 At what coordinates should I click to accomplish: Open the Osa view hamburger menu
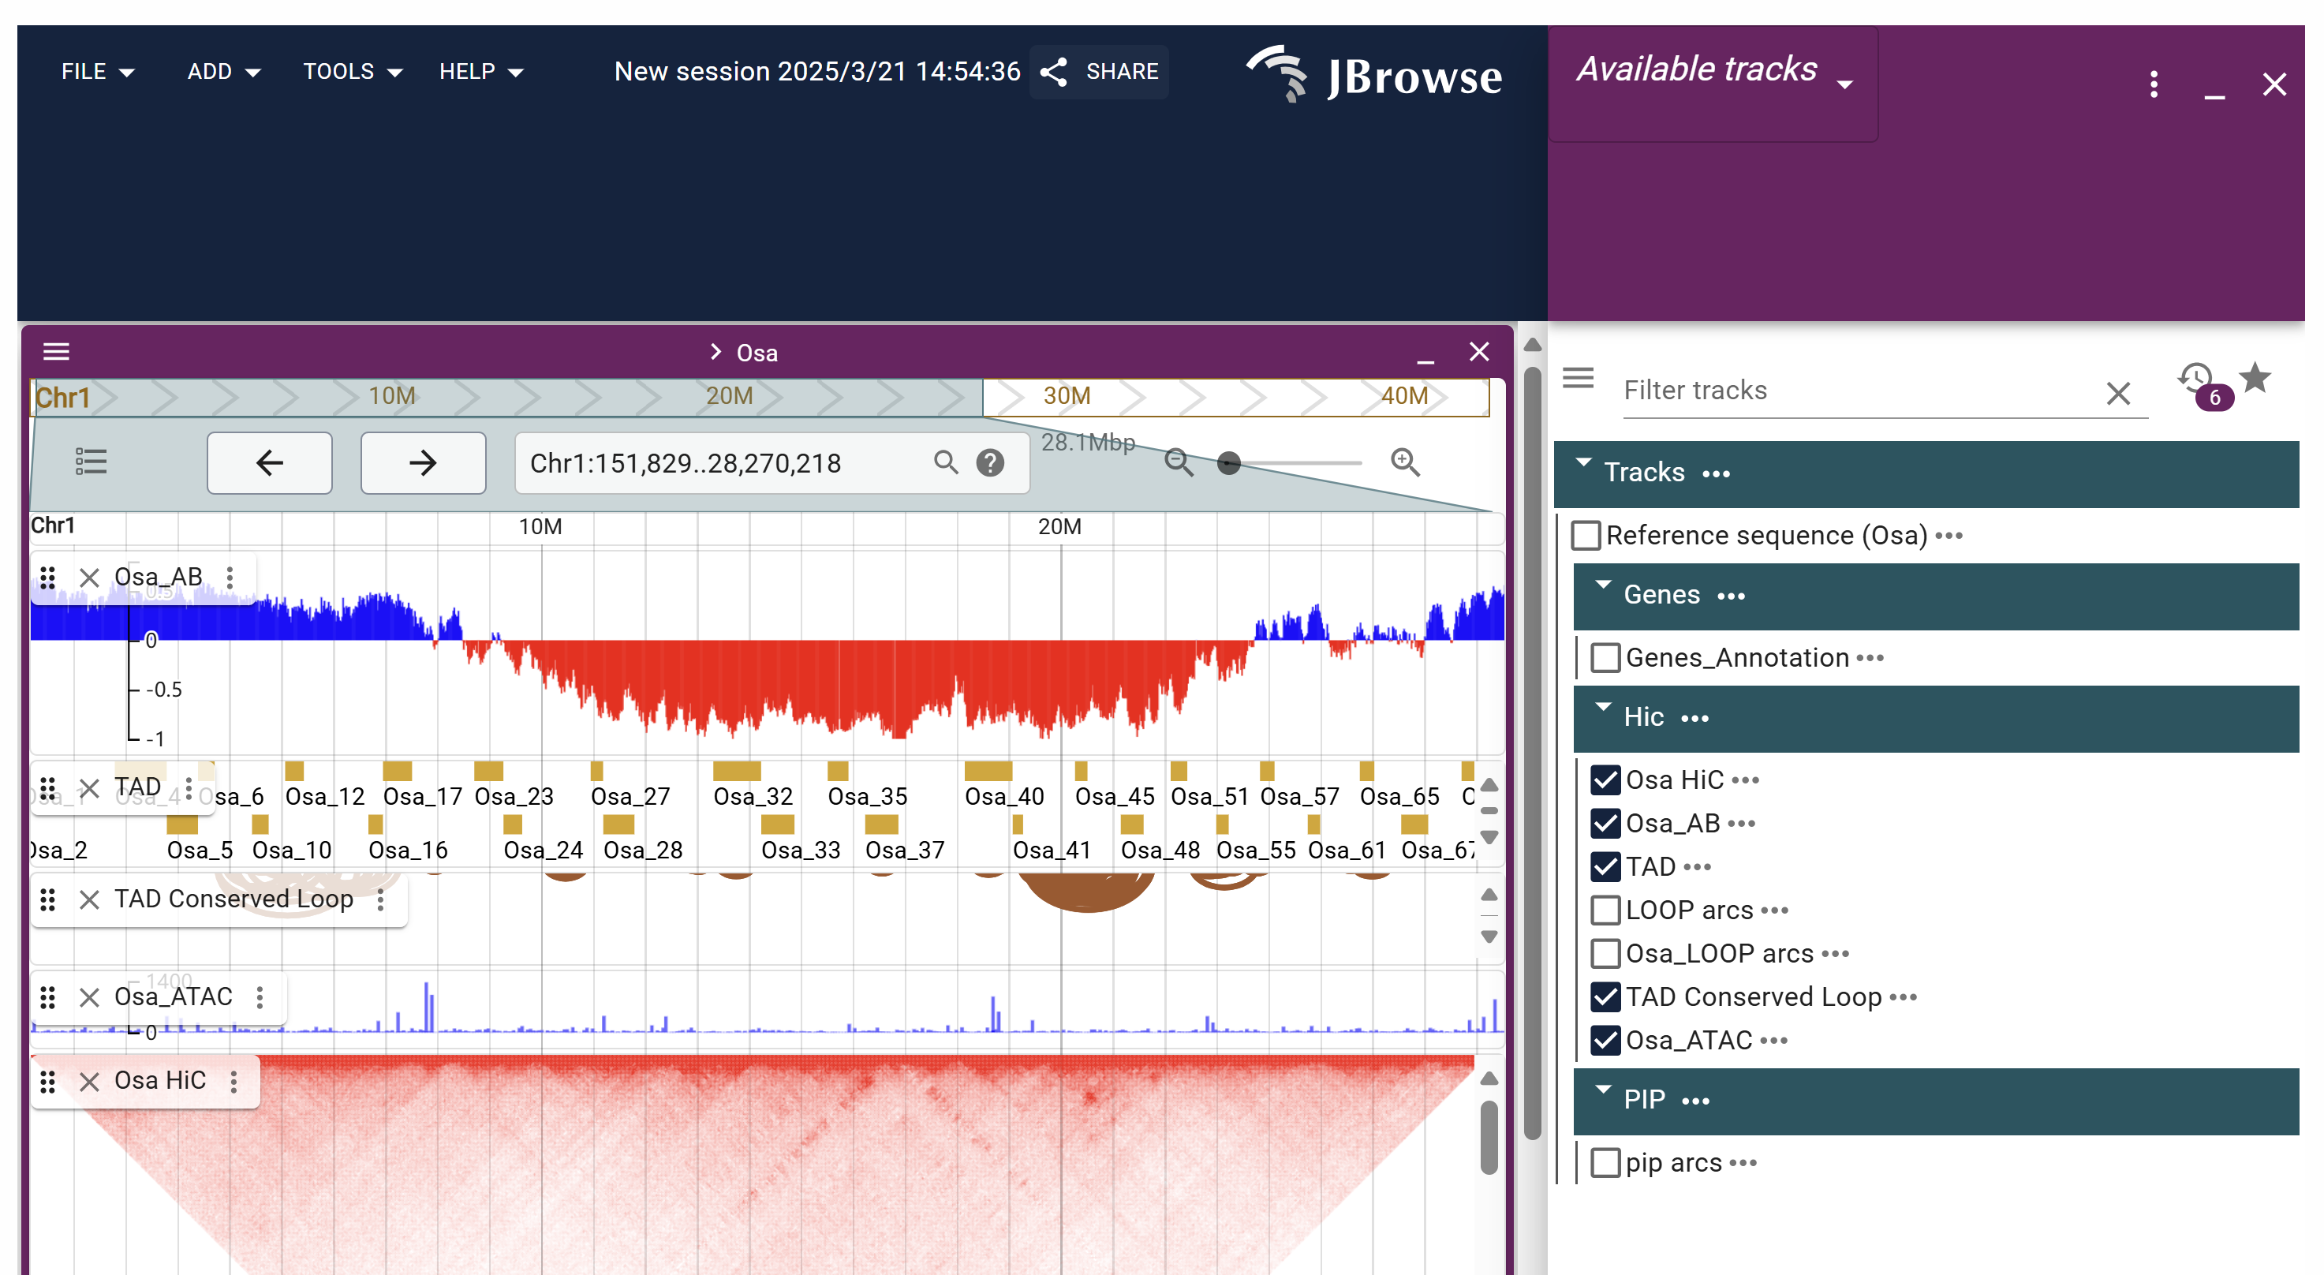(56, 351)
